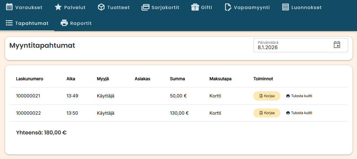
Task: Print receipt for the 13:50 transaction
Action: [299, 113]
